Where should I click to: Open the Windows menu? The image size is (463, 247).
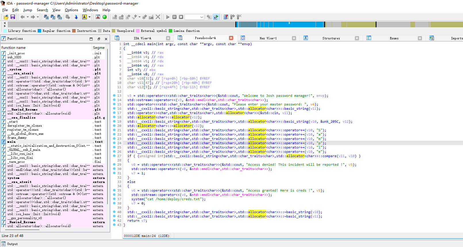point(90,10)
